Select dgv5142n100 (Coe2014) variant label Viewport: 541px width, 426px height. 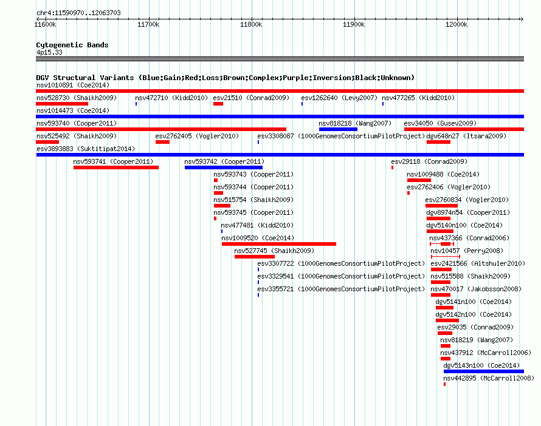(474, 314)
